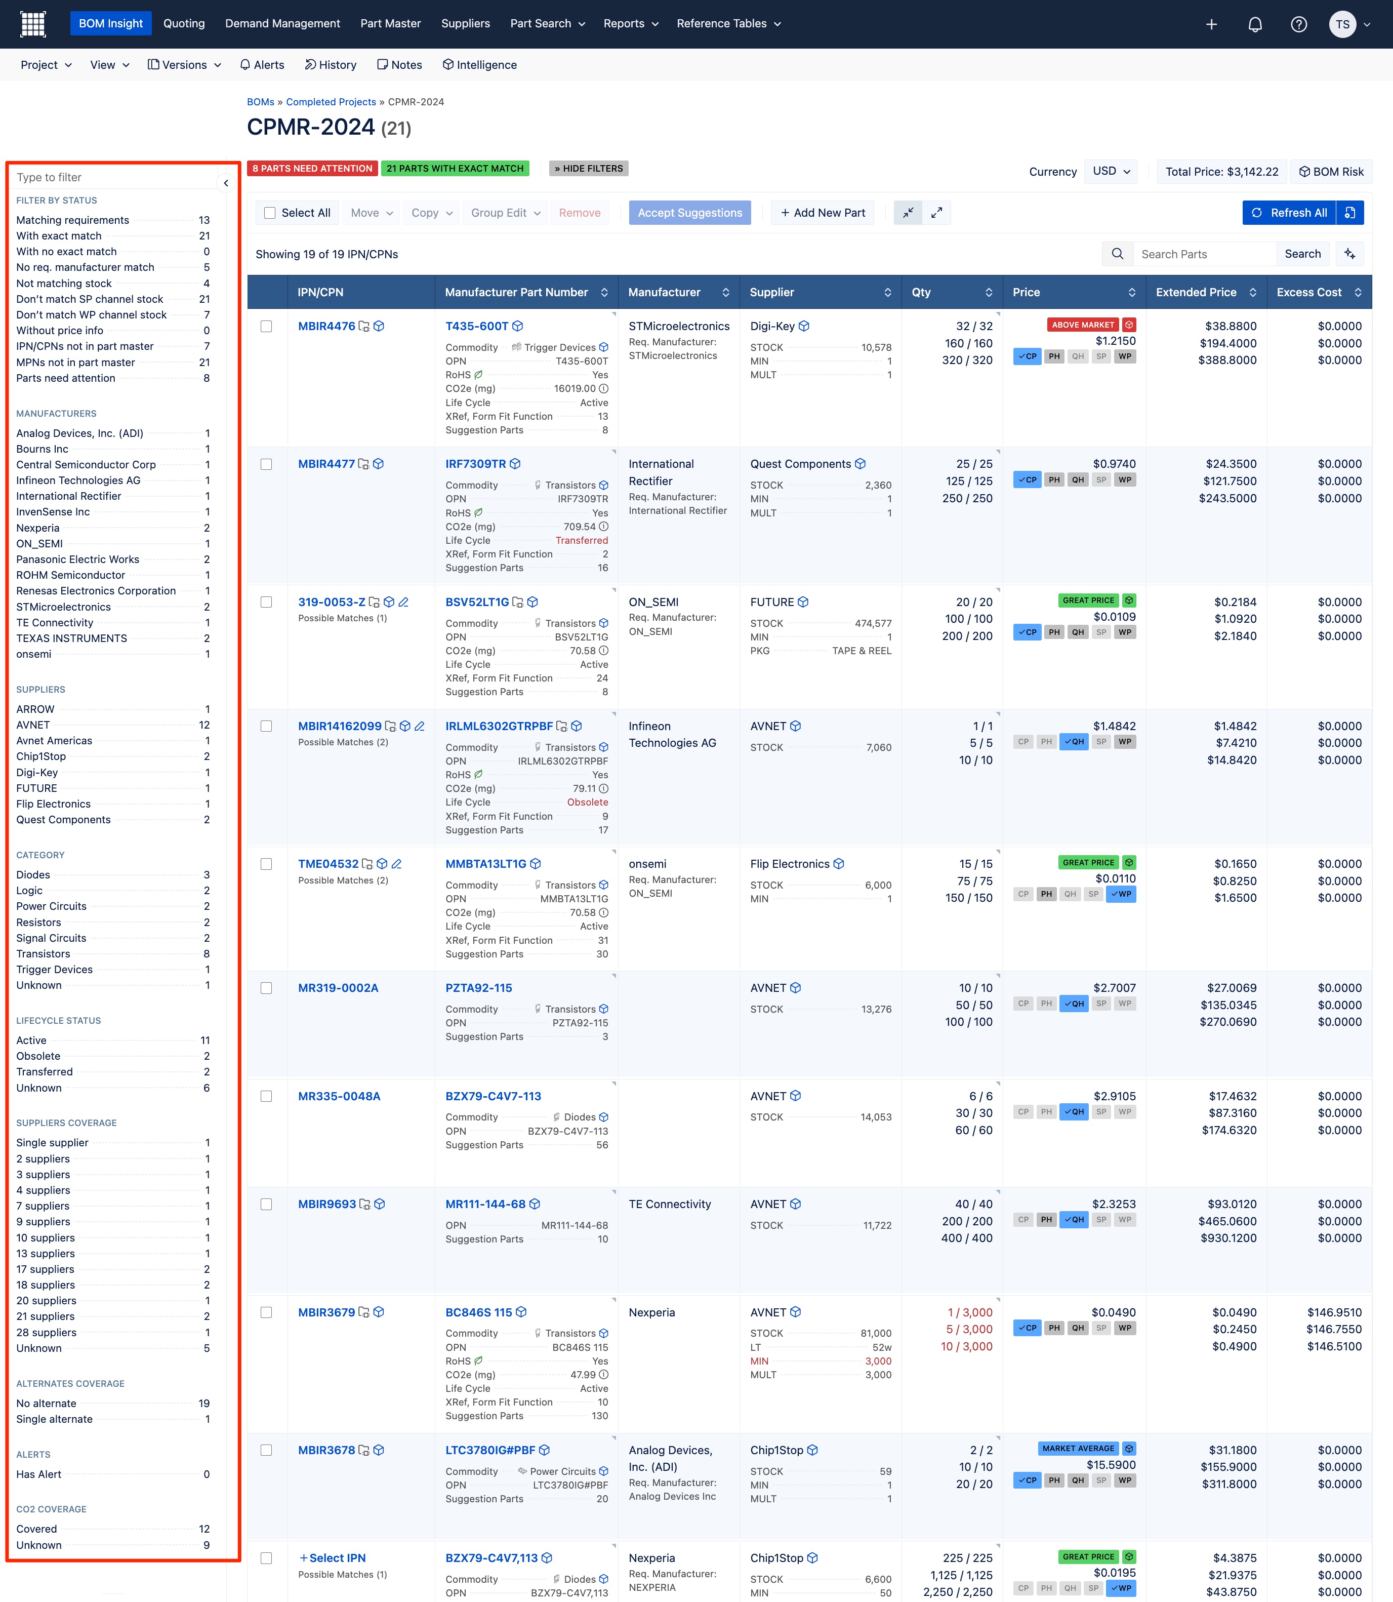
Task: Open the Part Search dropdown
Action: (x=547, y=23)
